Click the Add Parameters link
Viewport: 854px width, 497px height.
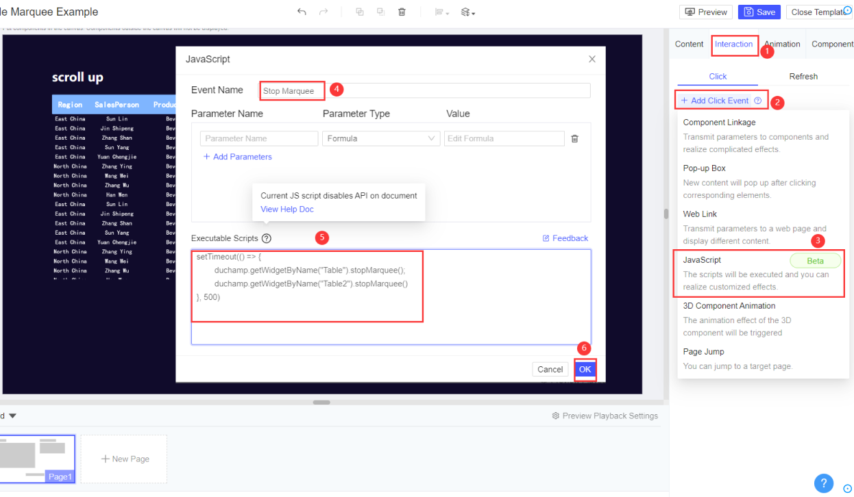(x=237, y=157)
